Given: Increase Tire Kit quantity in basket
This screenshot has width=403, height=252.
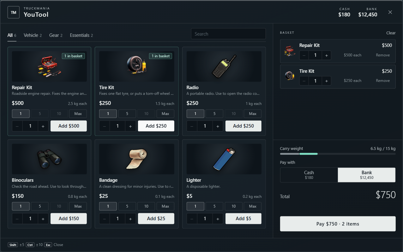Looking at the screenshot, I should point(327,81).
